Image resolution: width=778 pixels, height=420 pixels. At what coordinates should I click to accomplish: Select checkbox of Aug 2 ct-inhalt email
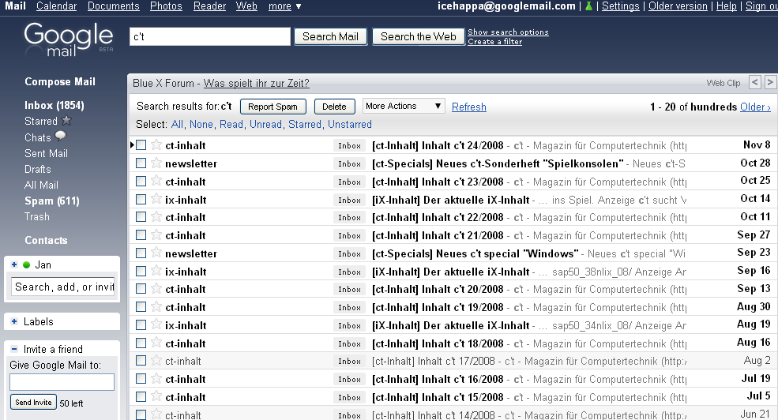point(141,361)
